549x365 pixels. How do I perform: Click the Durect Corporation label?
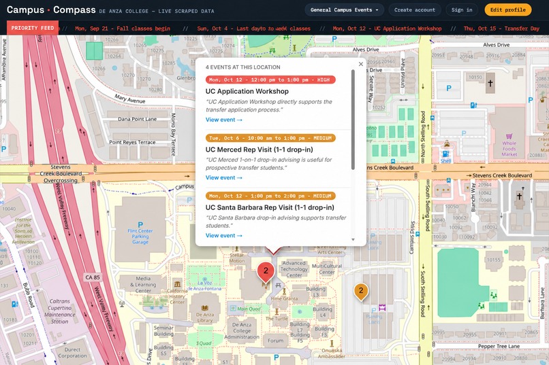72,353
